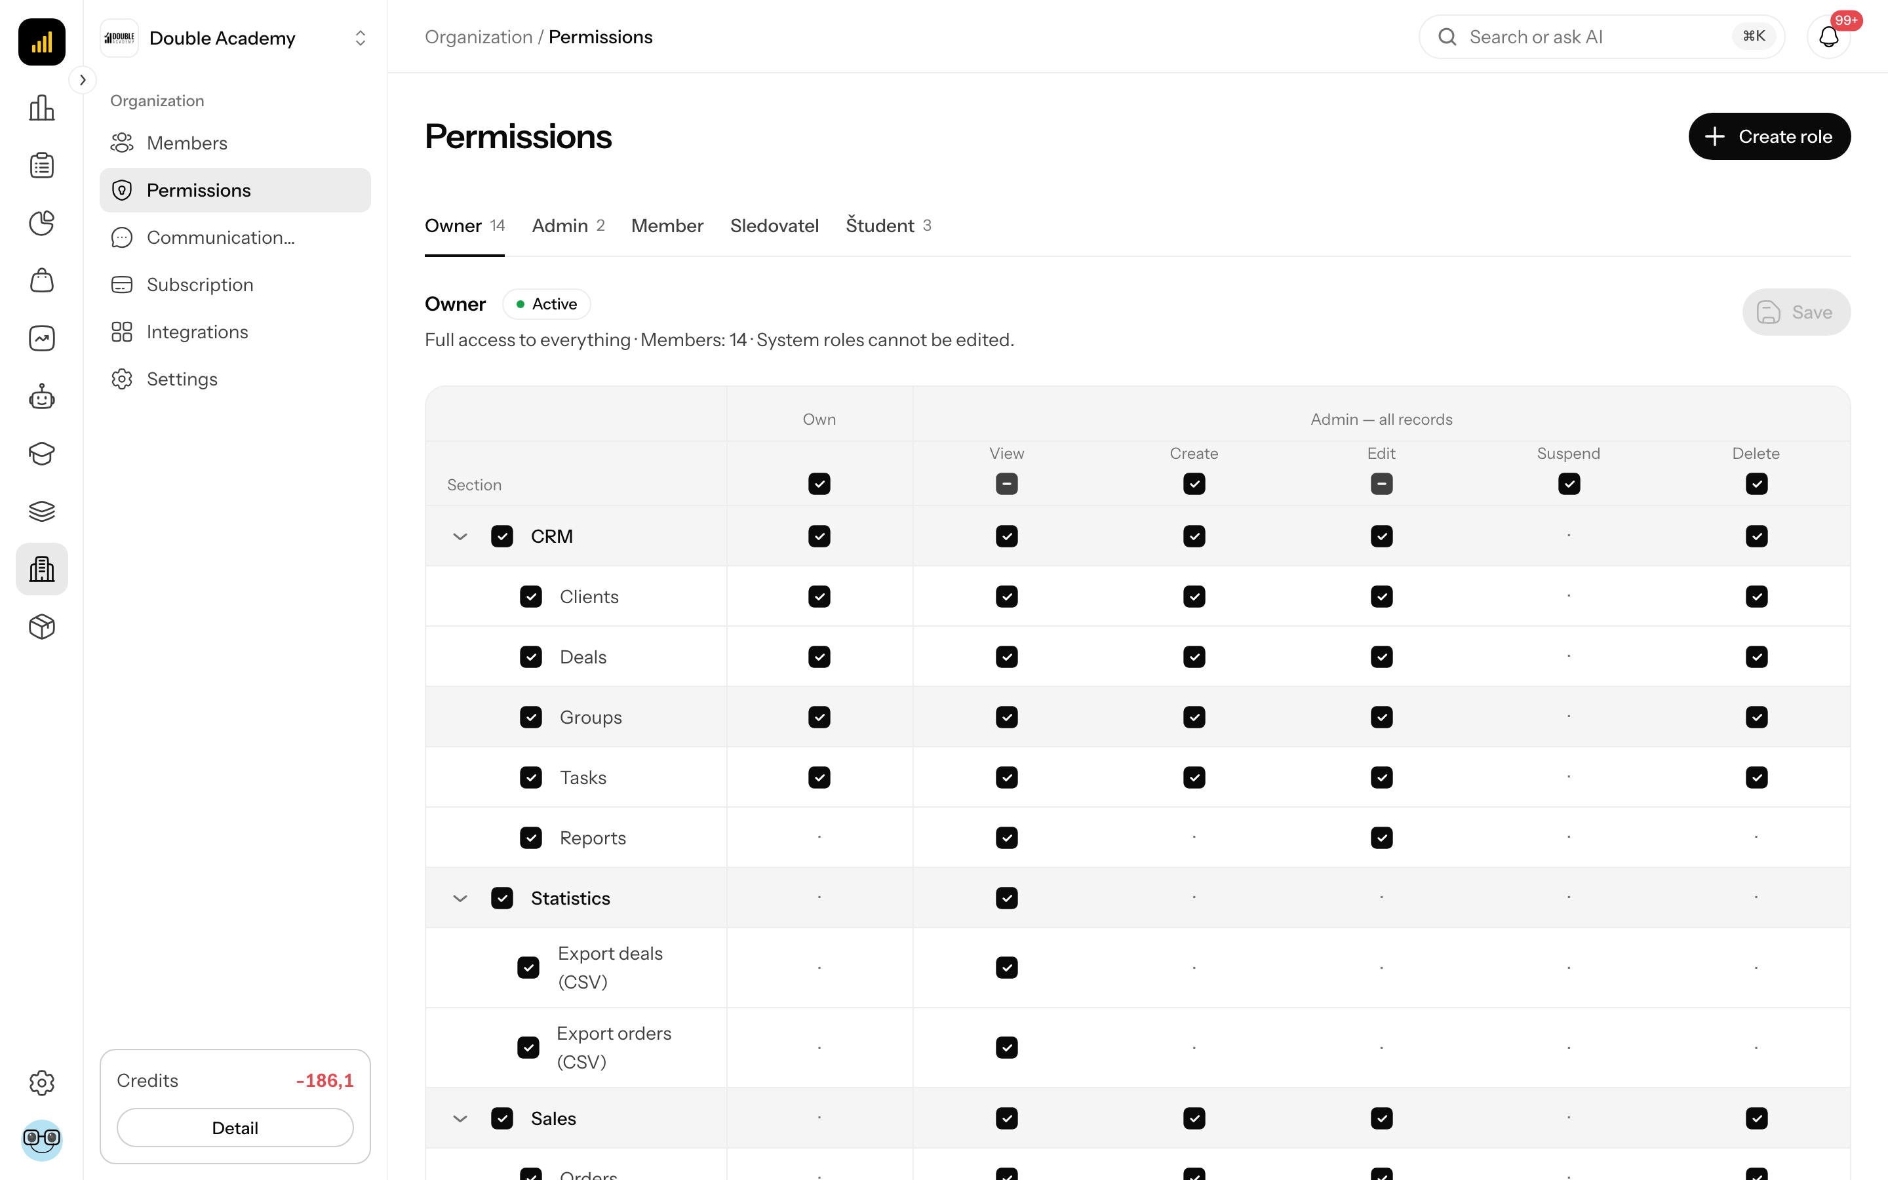The height and width of the screenshot is (1180, 1888).
Task: Open Members in the organization menu
Action: (x=235, y=143)
